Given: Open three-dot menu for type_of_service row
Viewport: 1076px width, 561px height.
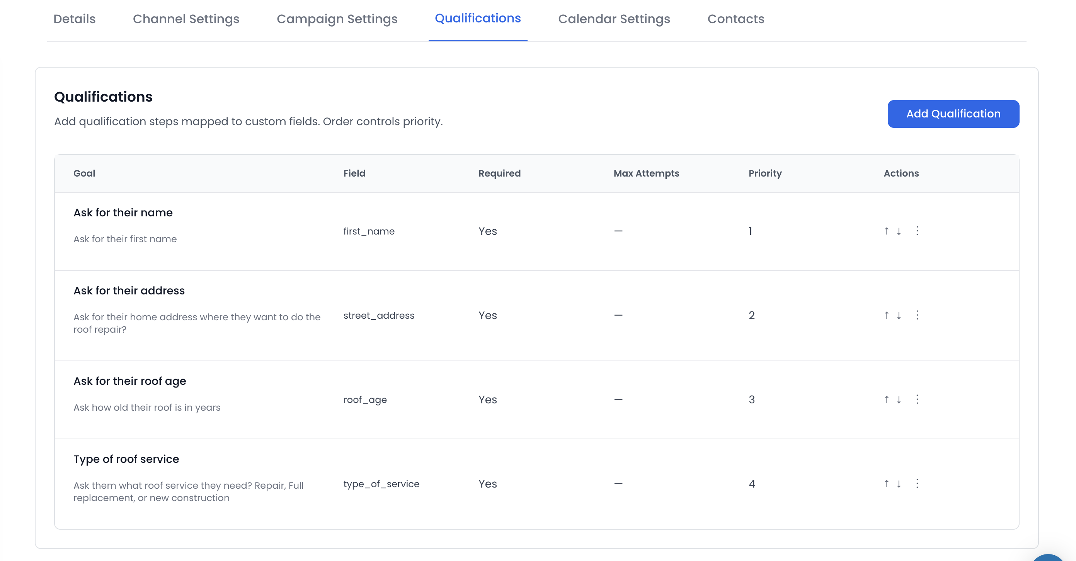Looking at the screenshot, I should point(917,484).
